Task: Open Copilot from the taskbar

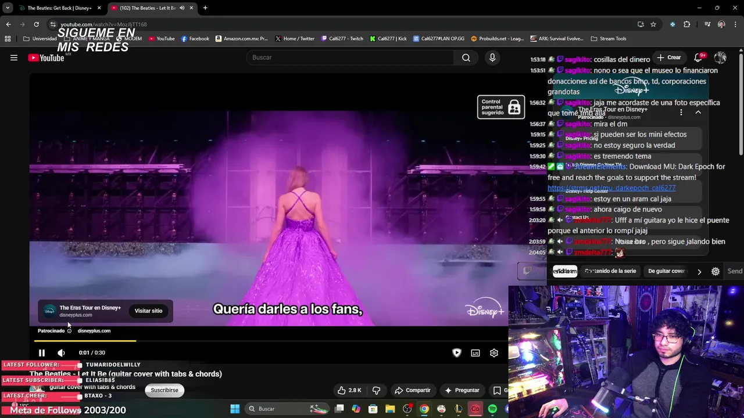Action: click(x=356, y=409)
